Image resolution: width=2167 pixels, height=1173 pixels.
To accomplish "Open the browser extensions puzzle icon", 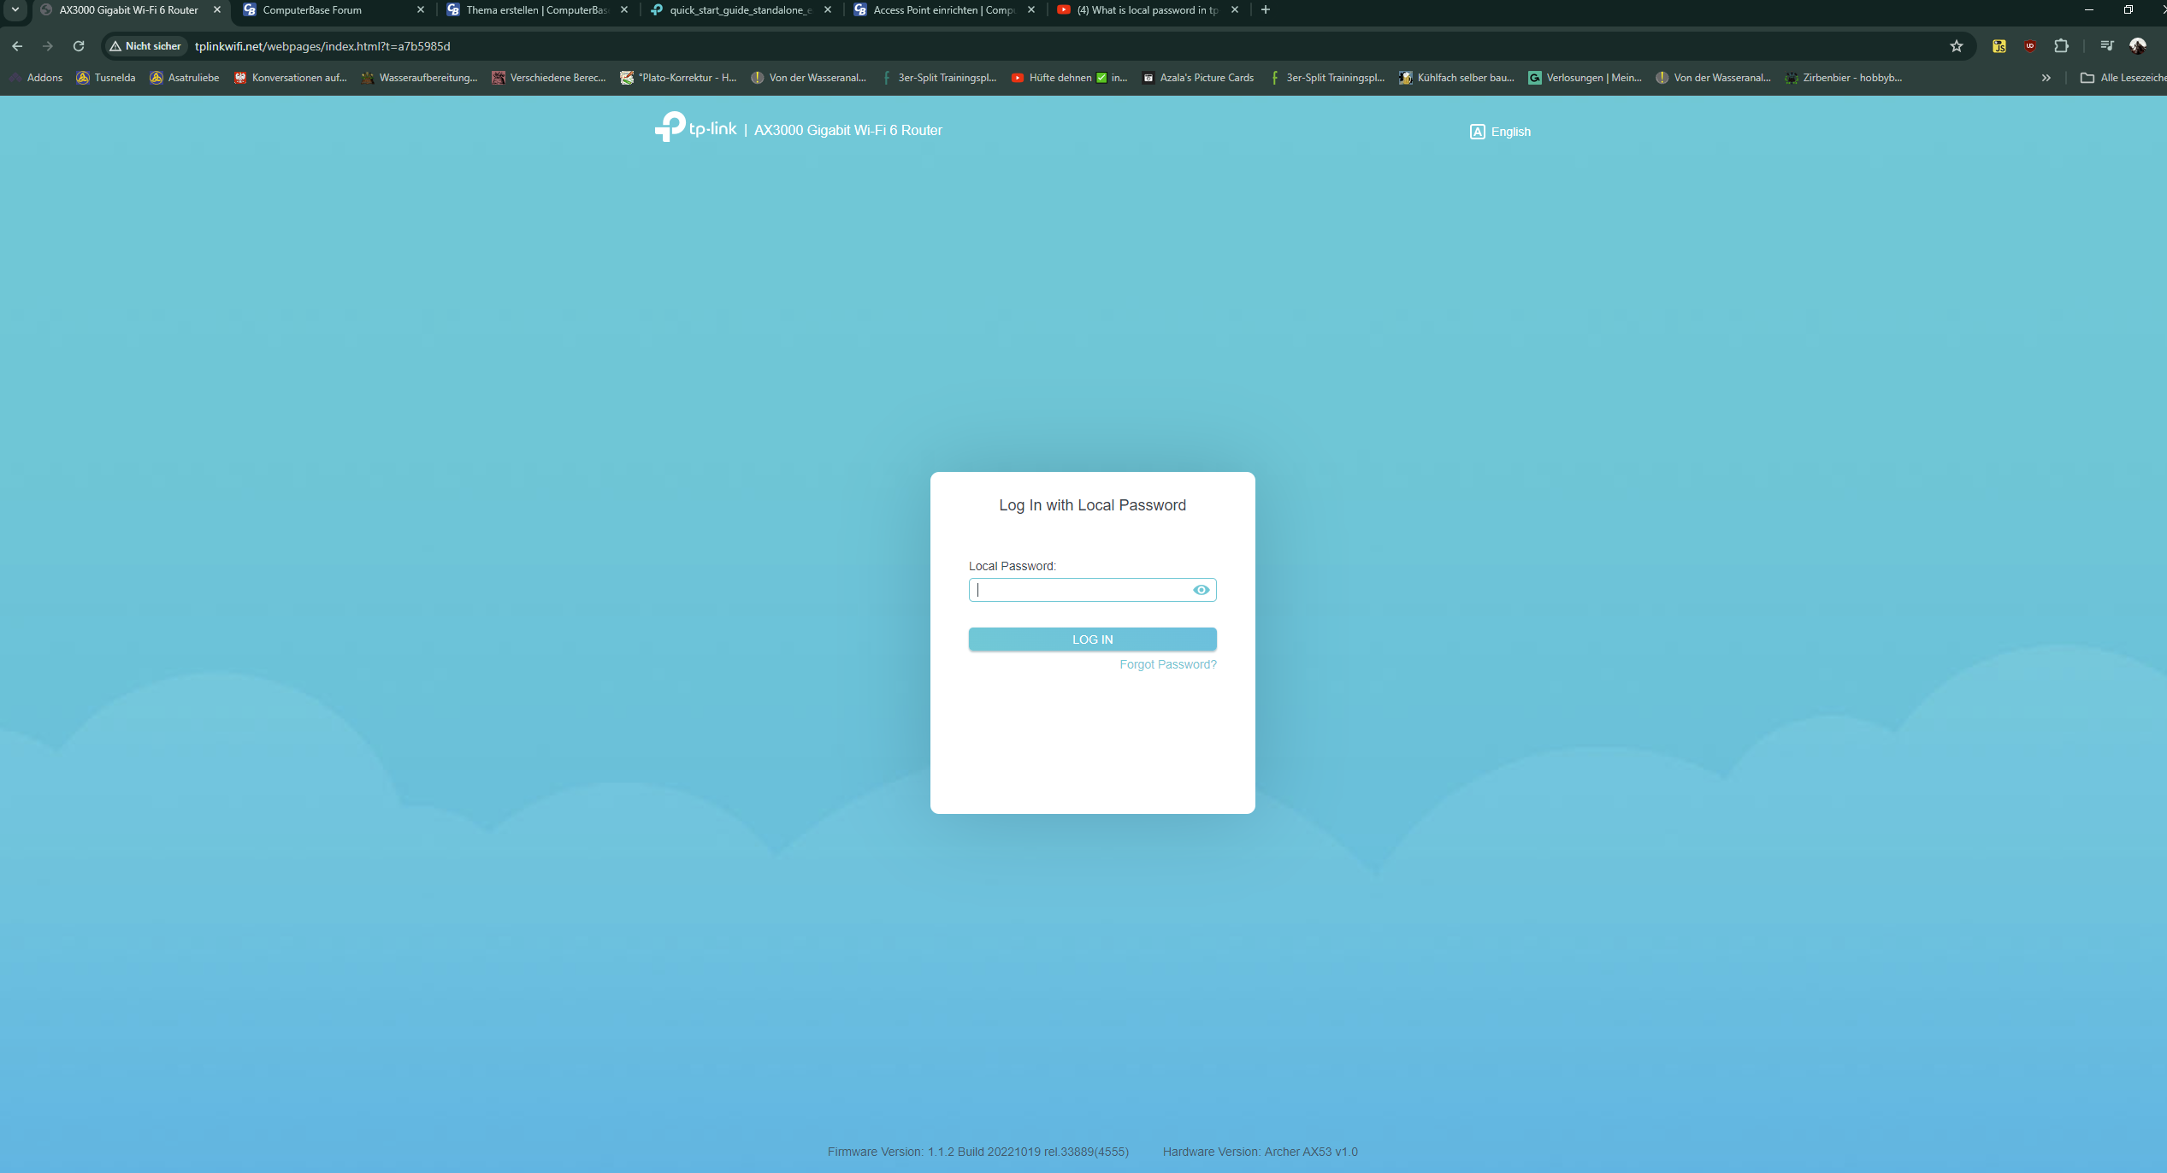I will pos(2061,46).
